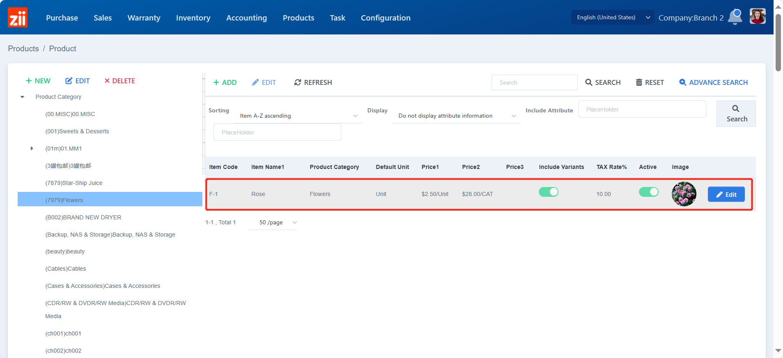Image resolution: width=783 pixels, height=358 pixels.
Task: Expand the (01m)01.MM1 category node
Action: [32, 148]
